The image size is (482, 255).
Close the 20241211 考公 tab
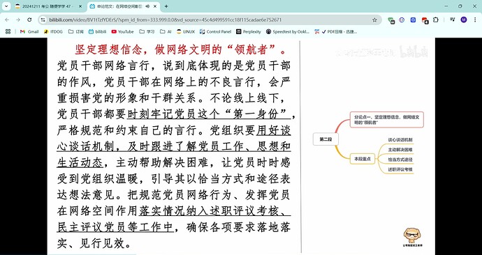[x=80, y=6]
